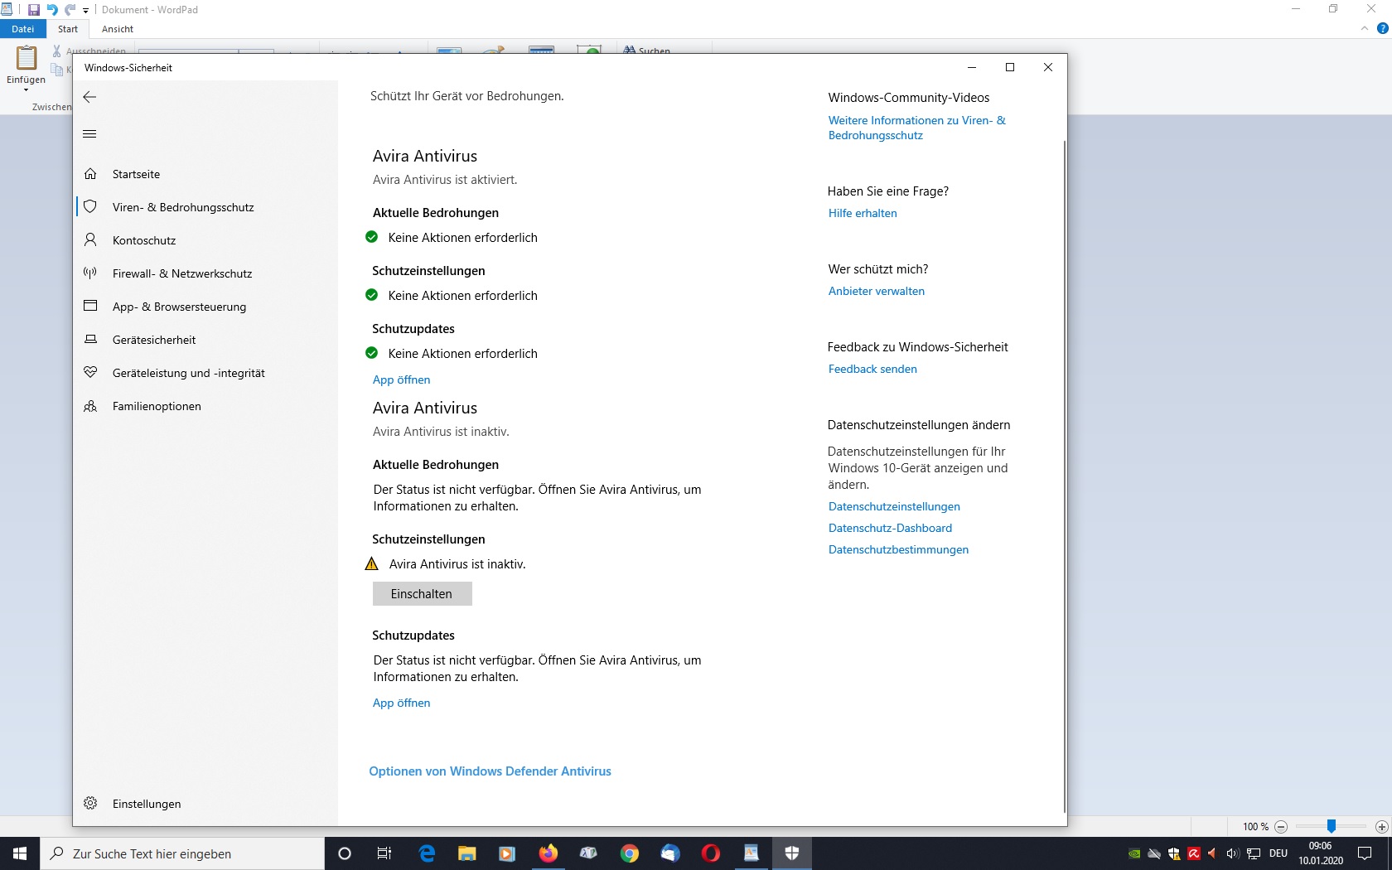The height and width of the screenshot is (870, 1392).
Task: Open Einstellungen gear at sidebar bottom
Action: point(90,804)
